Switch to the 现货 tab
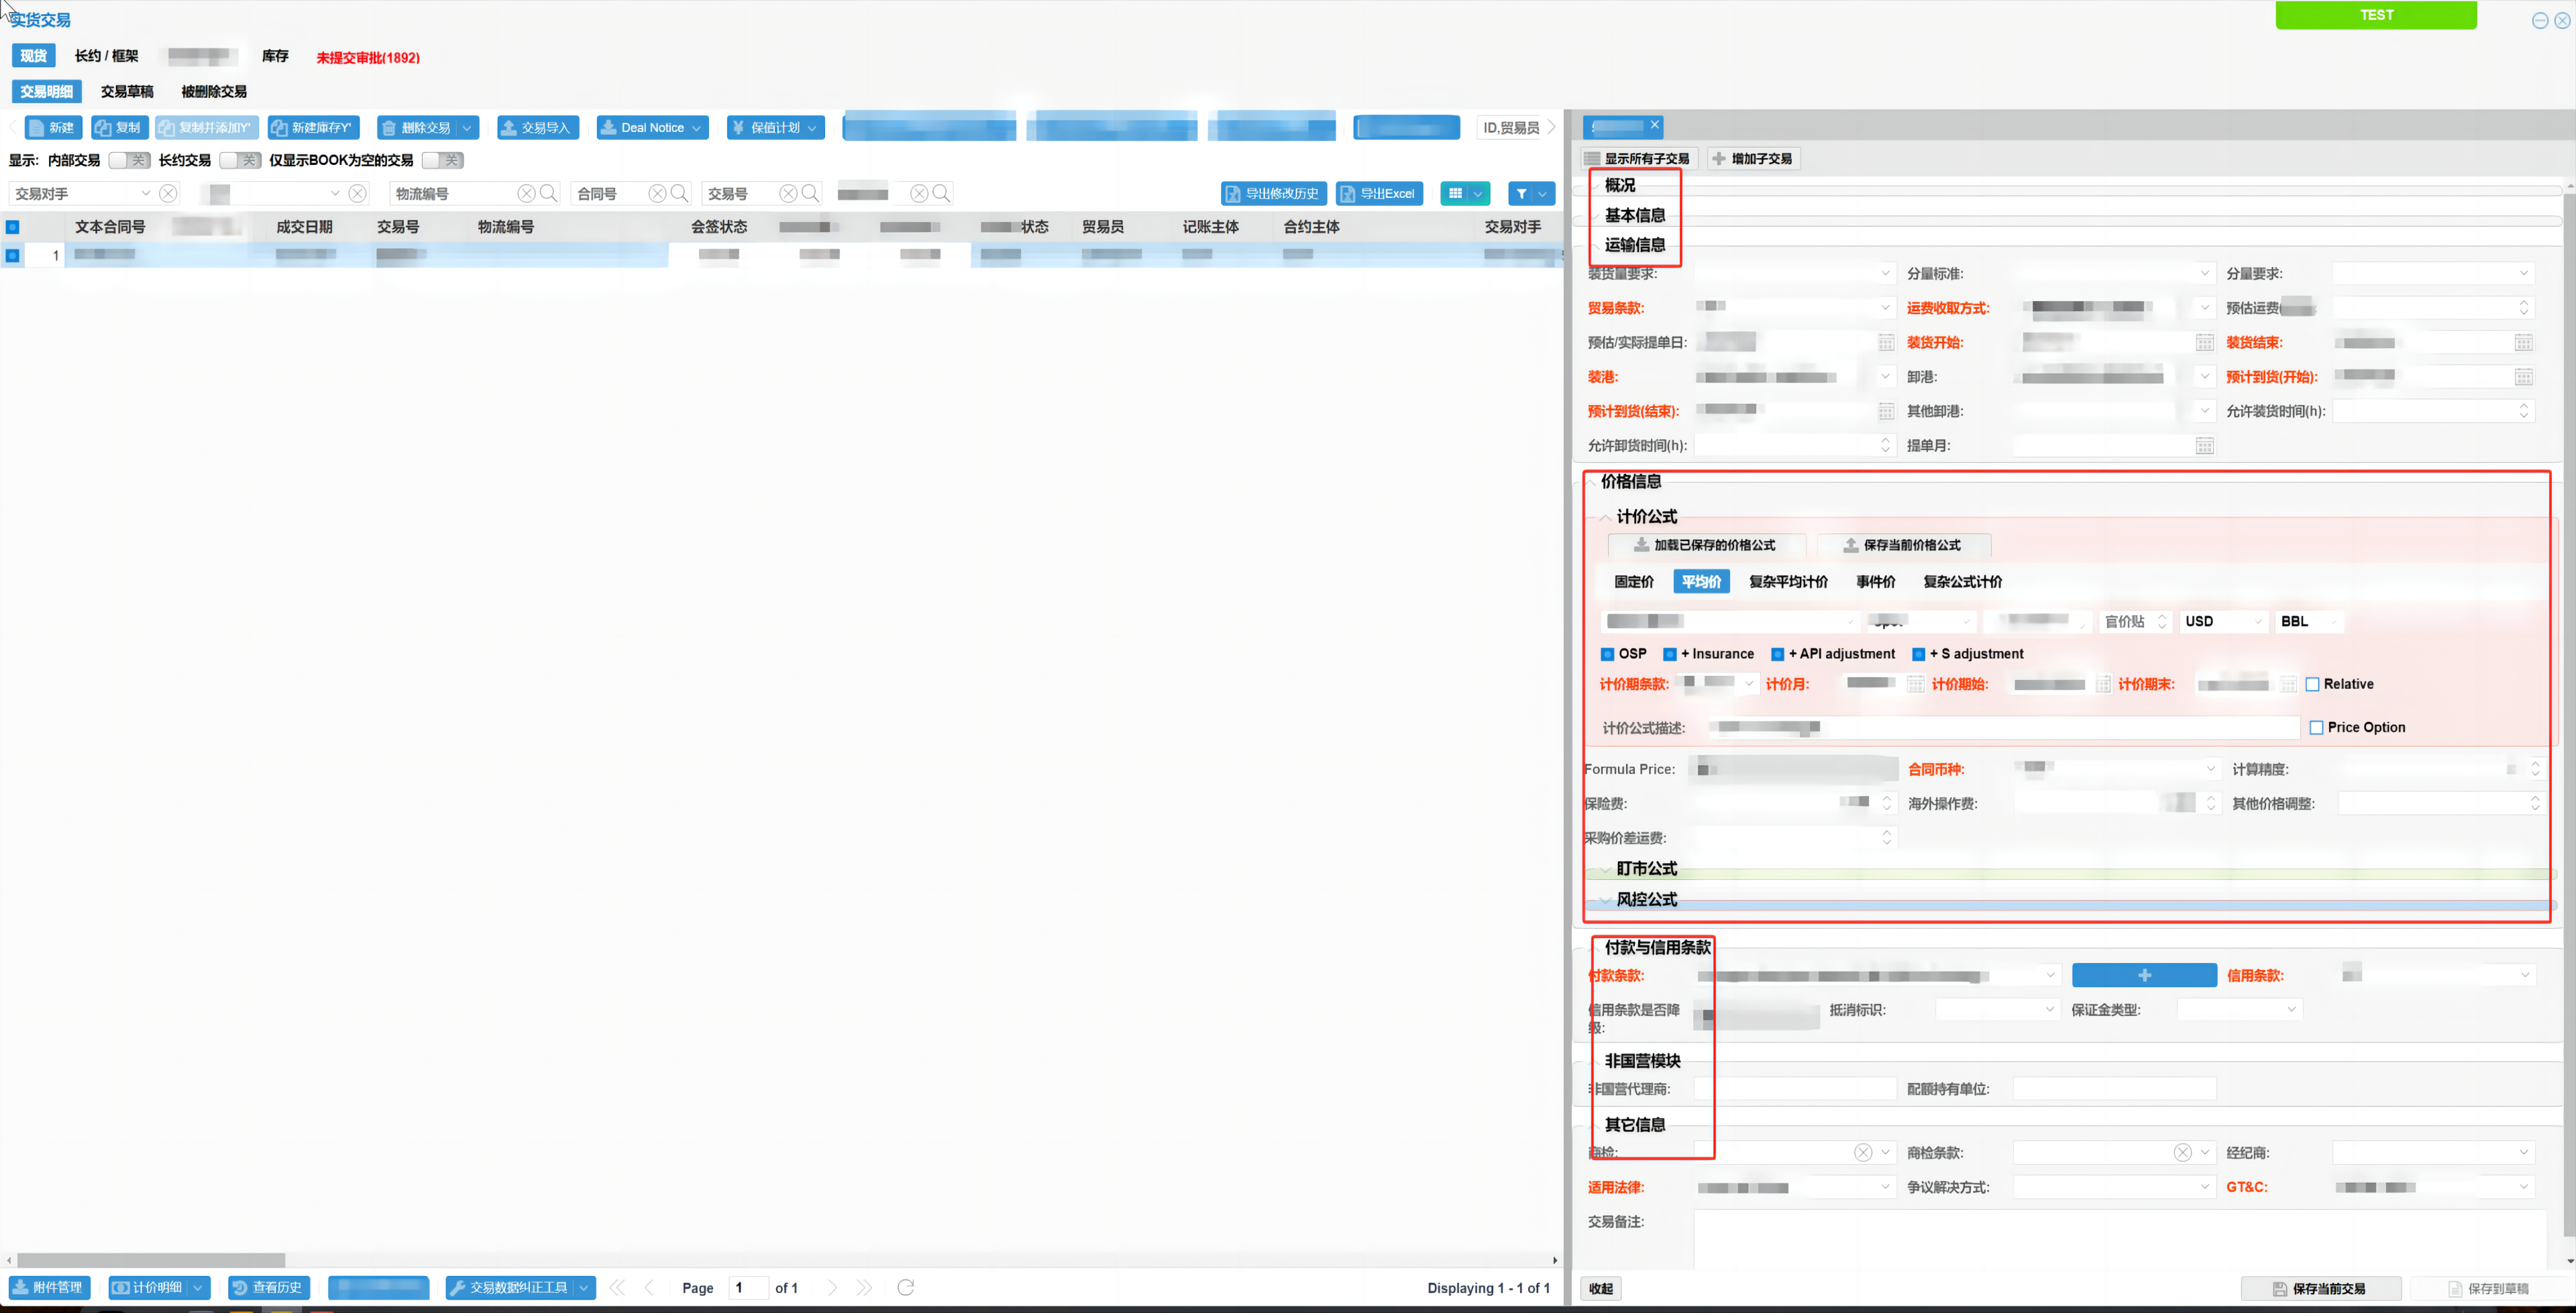 [33, 56]
